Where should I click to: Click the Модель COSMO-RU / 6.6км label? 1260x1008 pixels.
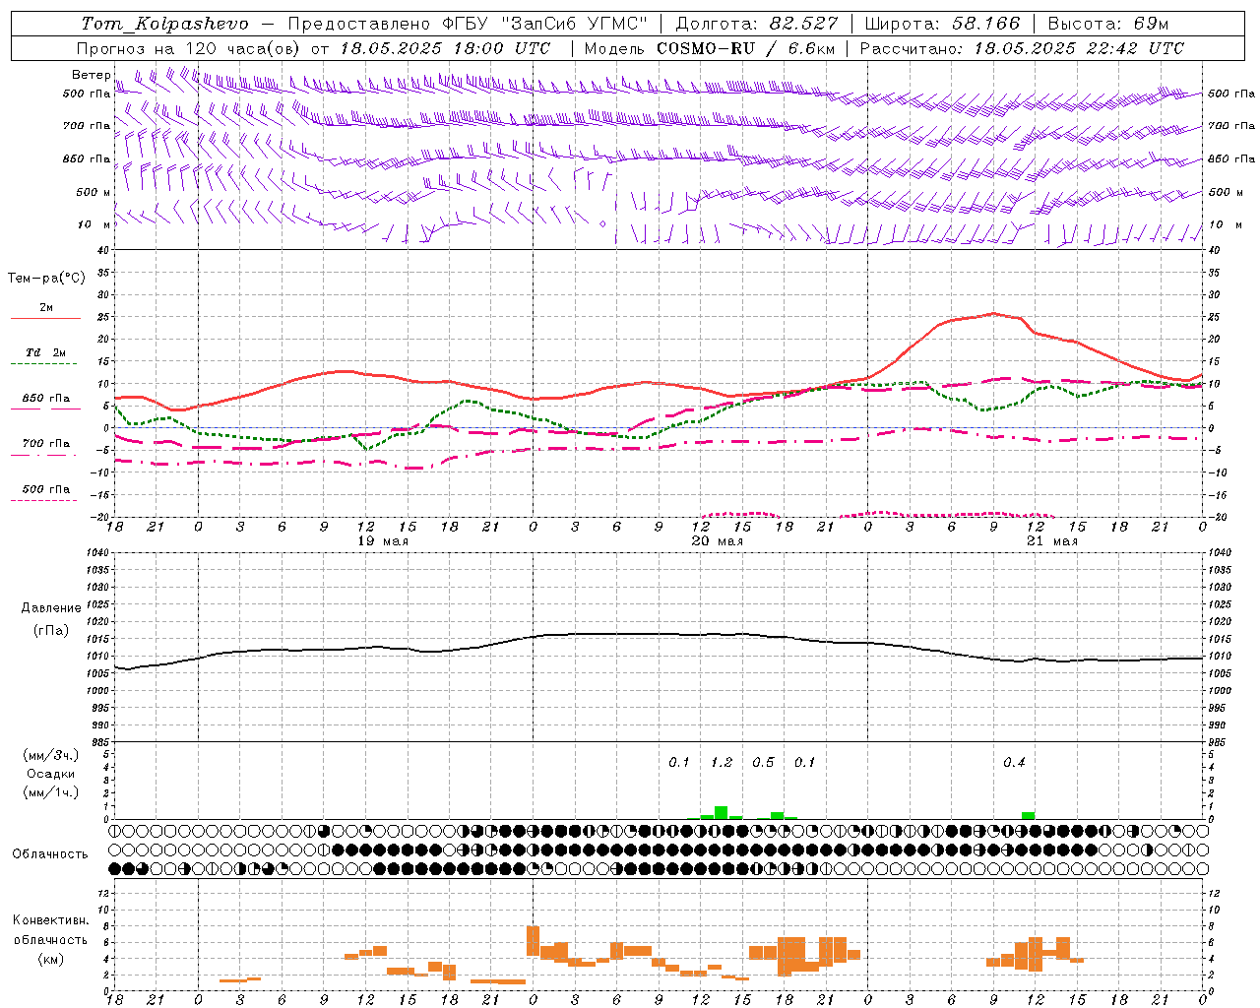coord(710,48)
